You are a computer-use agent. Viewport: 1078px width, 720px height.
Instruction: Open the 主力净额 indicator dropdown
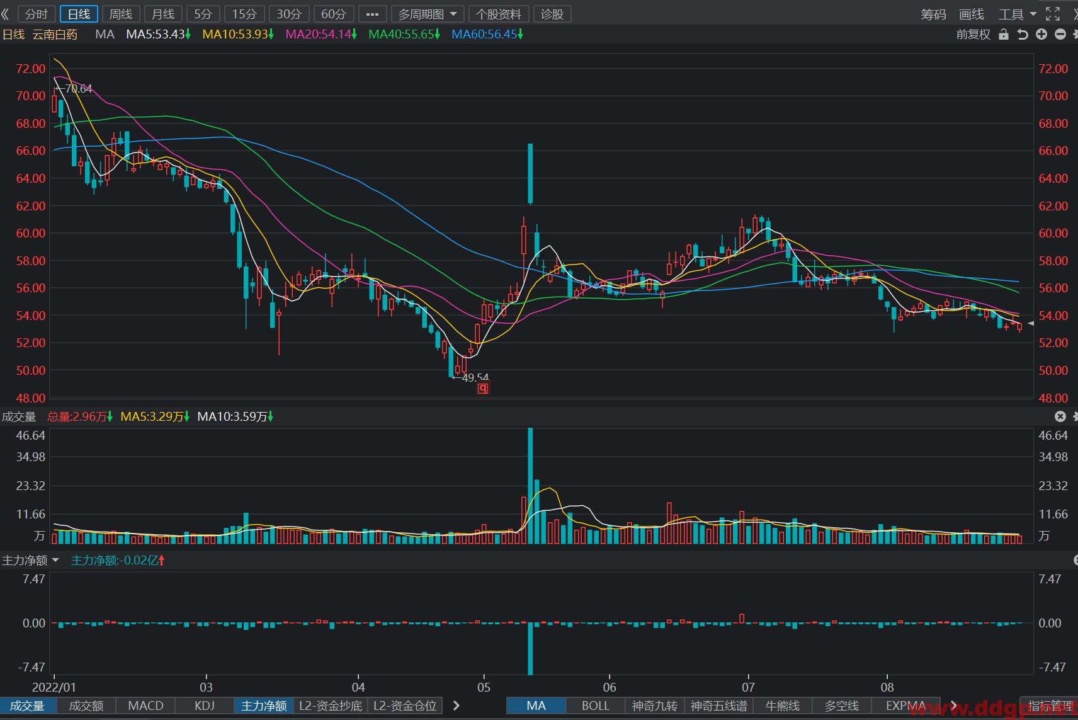click(30, 560)
